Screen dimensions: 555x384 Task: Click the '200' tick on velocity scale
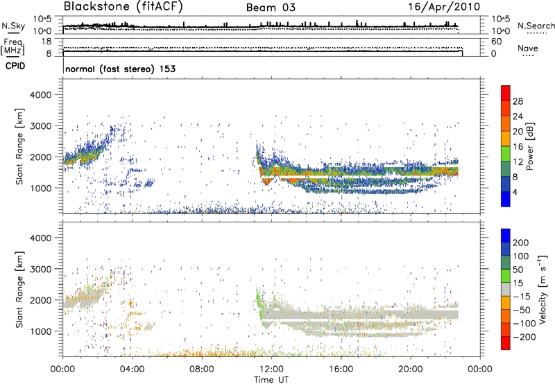pos(521,243)
